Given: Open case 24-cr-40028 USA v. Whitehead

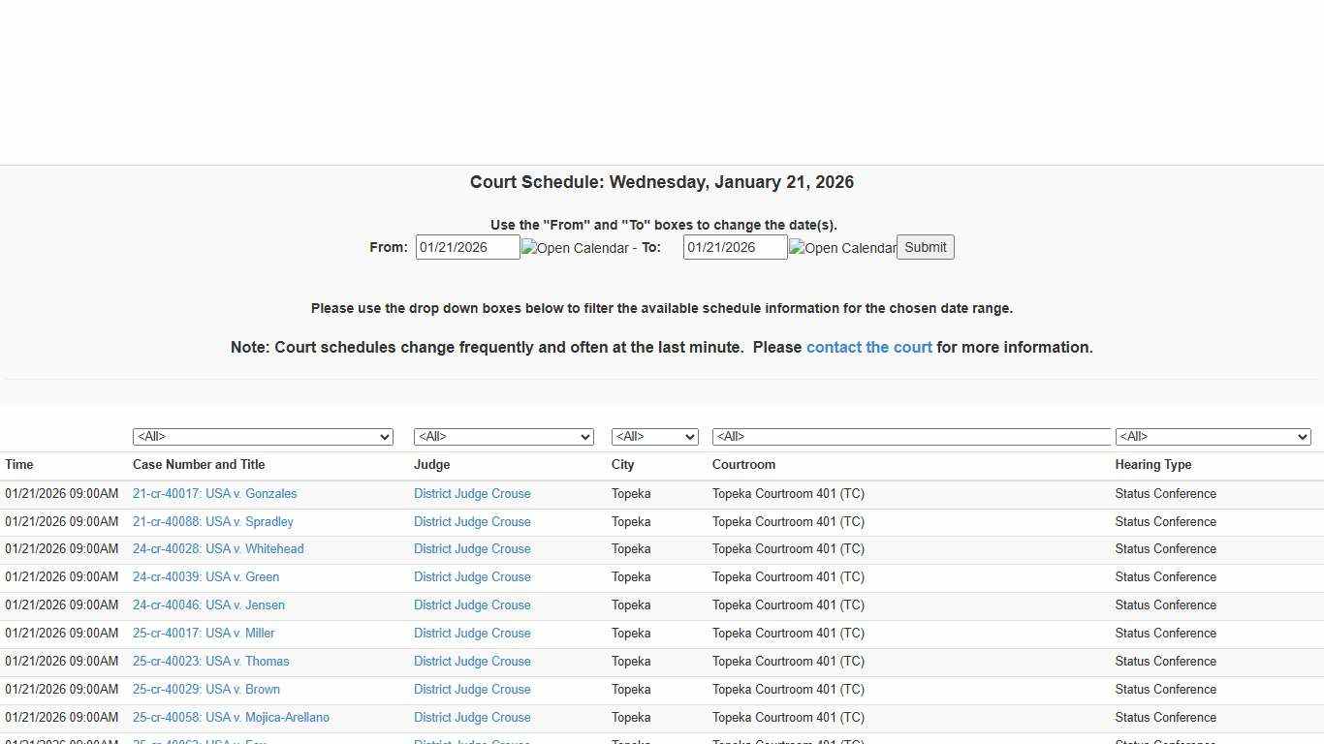Looking at the screenshot, I should pos(218,548).
